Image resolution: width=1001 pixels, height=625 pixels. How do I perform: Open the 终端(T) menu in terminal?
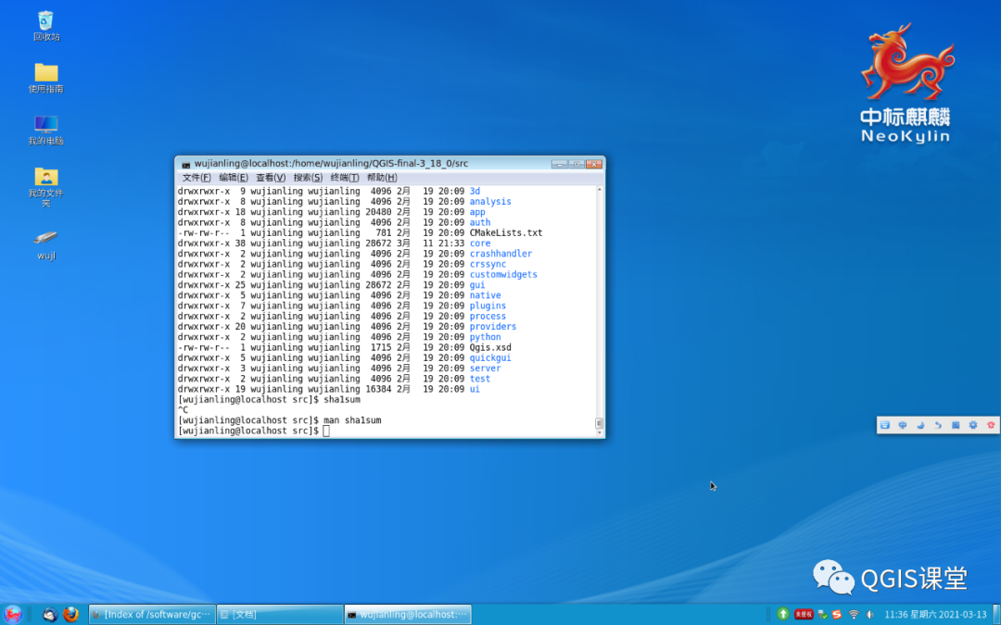pyautogui.click(x=345, y=178)
